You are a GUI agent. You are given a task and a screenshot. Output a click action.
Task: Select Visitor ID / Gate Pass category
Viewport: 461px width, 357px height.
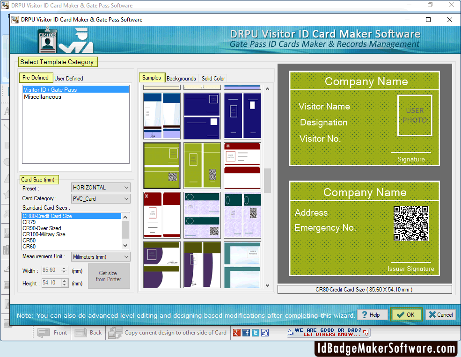click(75, 90)
